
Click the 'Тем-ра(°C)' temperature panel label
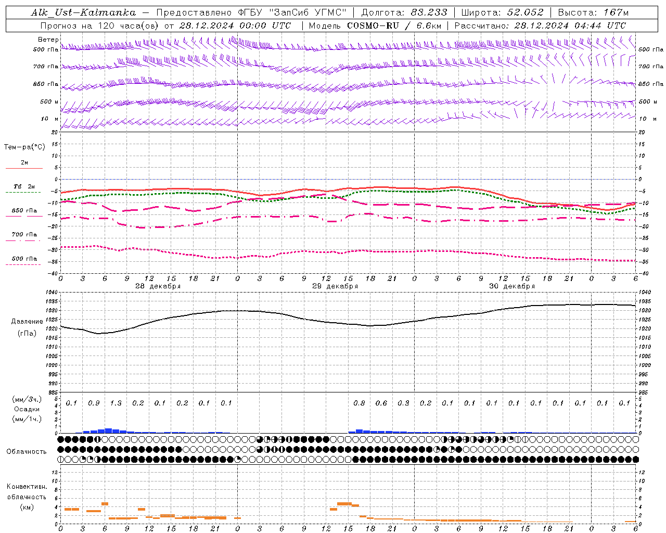(x=24, y=147)
